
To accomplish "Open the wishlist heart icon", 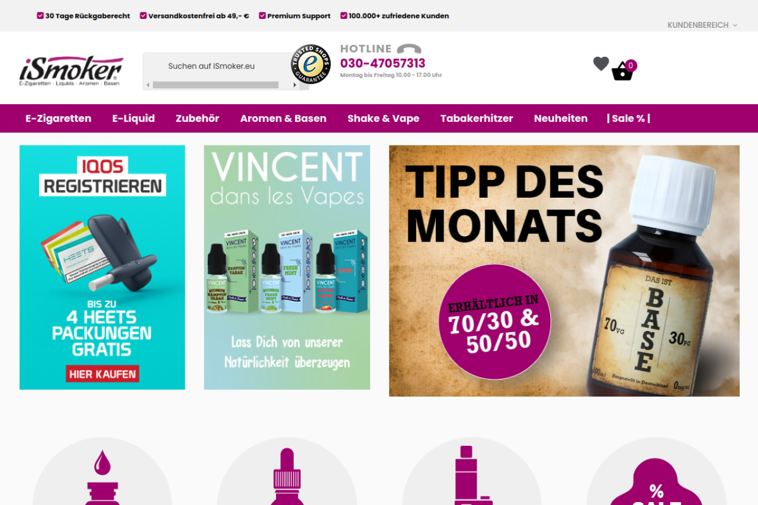I will click(601, 63).
